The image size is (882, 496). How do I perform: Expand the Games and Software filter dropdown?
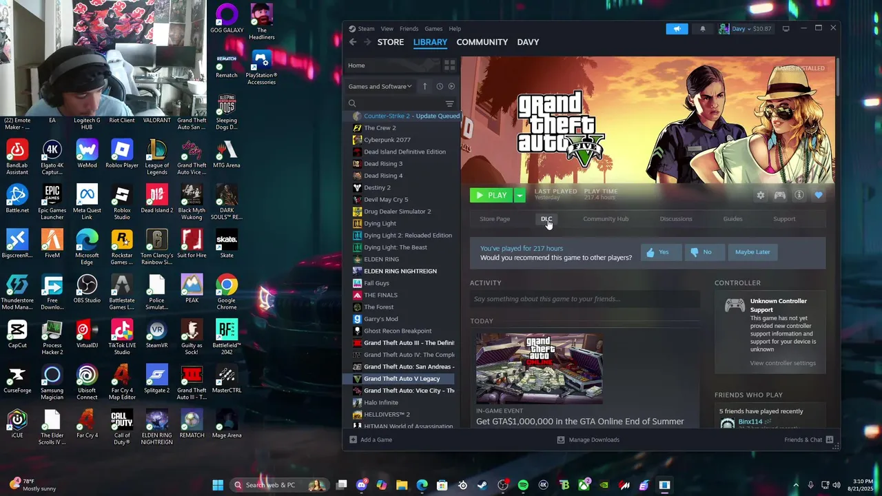pyautogui.click(x=380, y=86)
